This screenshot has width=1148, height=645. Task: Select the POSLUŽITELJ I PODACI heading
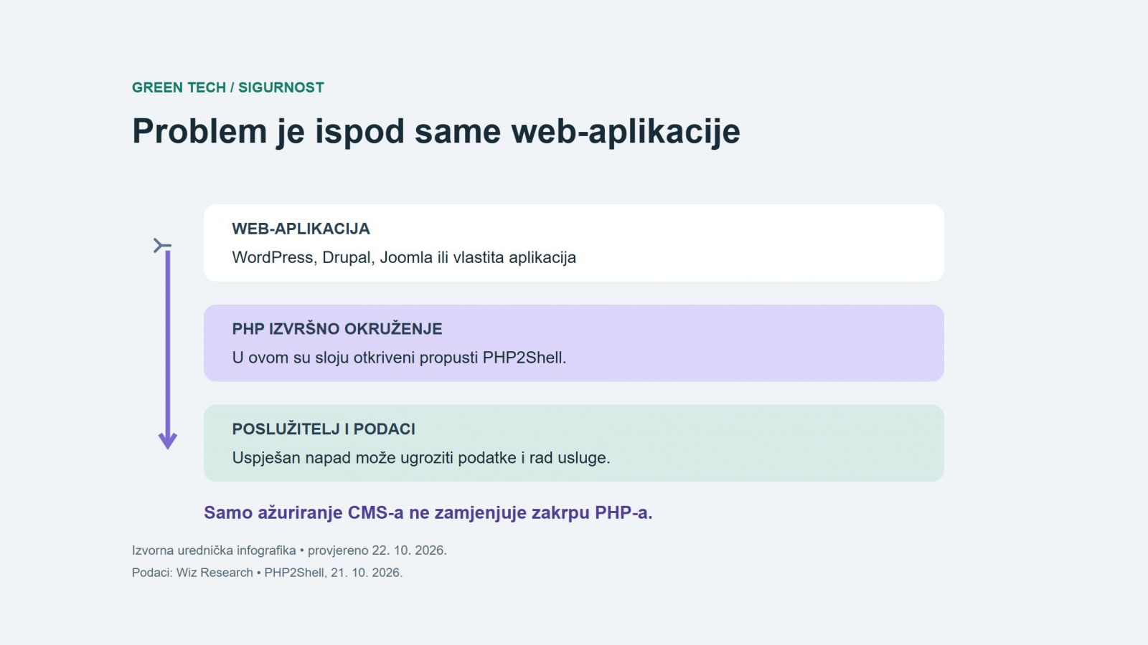point(324,429)
